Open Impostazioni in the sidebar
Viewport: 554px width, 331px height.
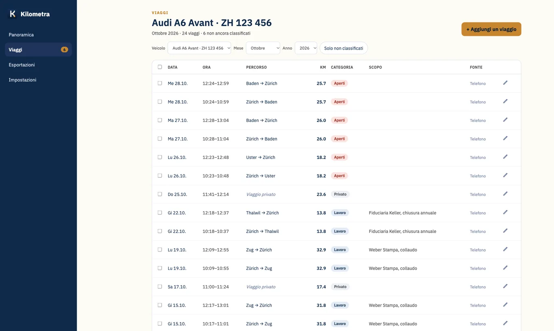pos(38,80)
